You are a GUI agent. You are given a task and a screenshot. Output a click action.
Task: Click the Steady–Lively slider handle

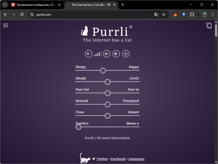pyautogui.click(x=107, y=82)
